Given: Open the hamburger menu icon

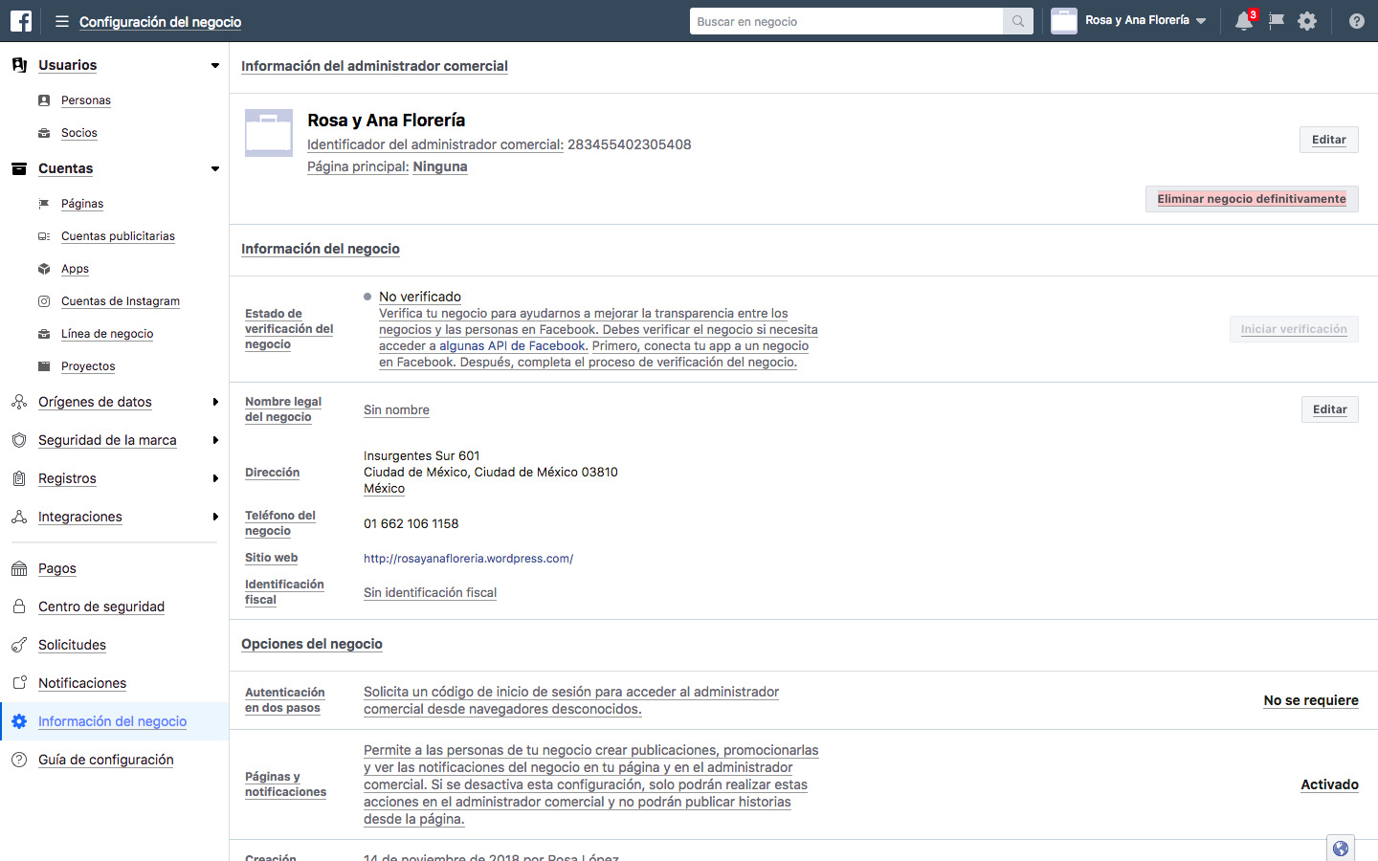Looking at the screenshot, I should pos(62,21).
